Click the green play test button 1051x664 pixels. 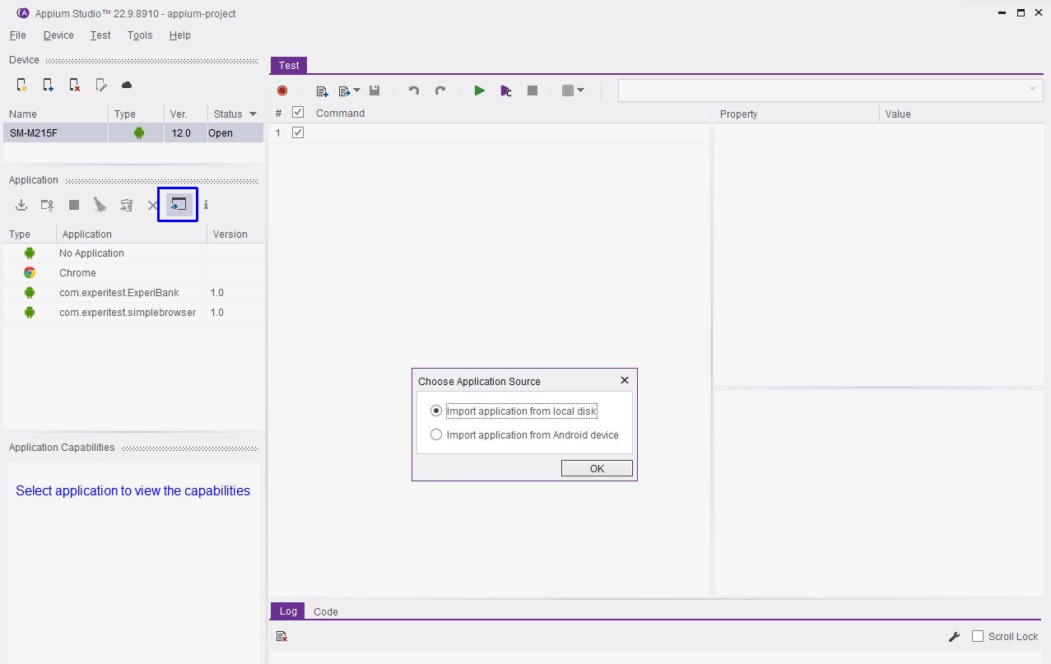(480, 91)
